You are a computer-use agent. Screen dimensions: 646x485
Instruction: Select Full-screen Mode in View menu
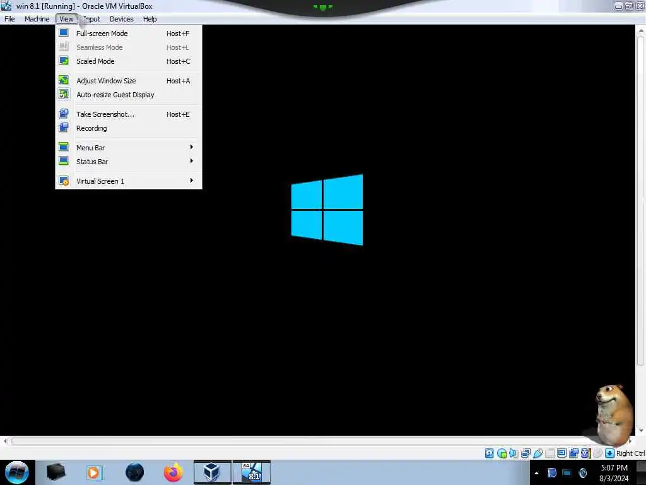tap(129, 33)
